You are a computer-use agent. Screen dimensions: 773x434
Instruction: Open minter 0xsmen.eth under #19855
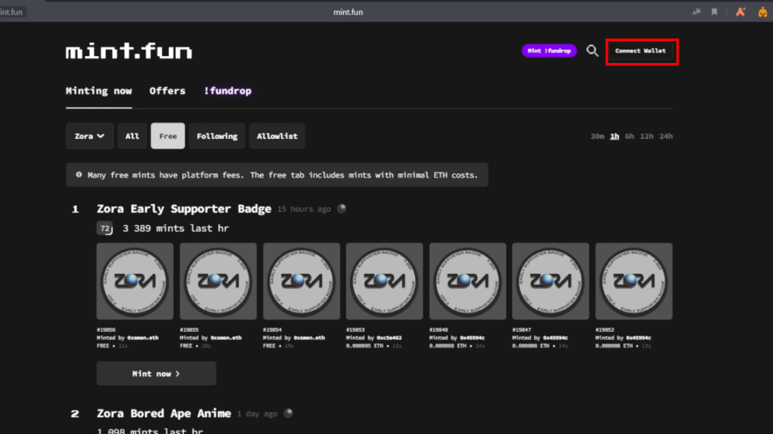(x=226, y=338)
